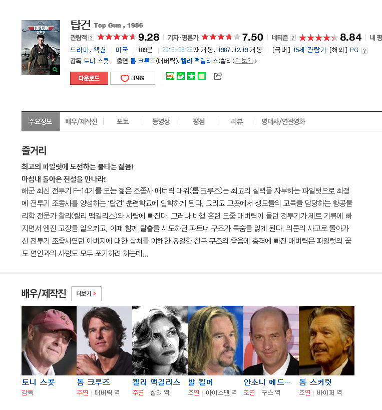Viewport: 382px width, 410px height.
Task: Click the 드라마 genre link
Action: coord(80,50)
